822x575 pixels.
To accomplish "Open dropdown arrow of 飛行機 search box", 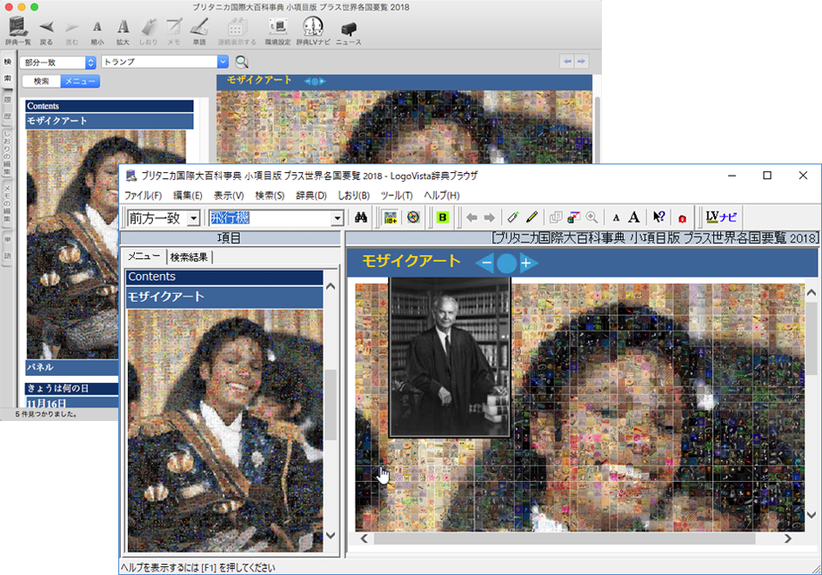I will pyautogui.click(x=337, y=218).
